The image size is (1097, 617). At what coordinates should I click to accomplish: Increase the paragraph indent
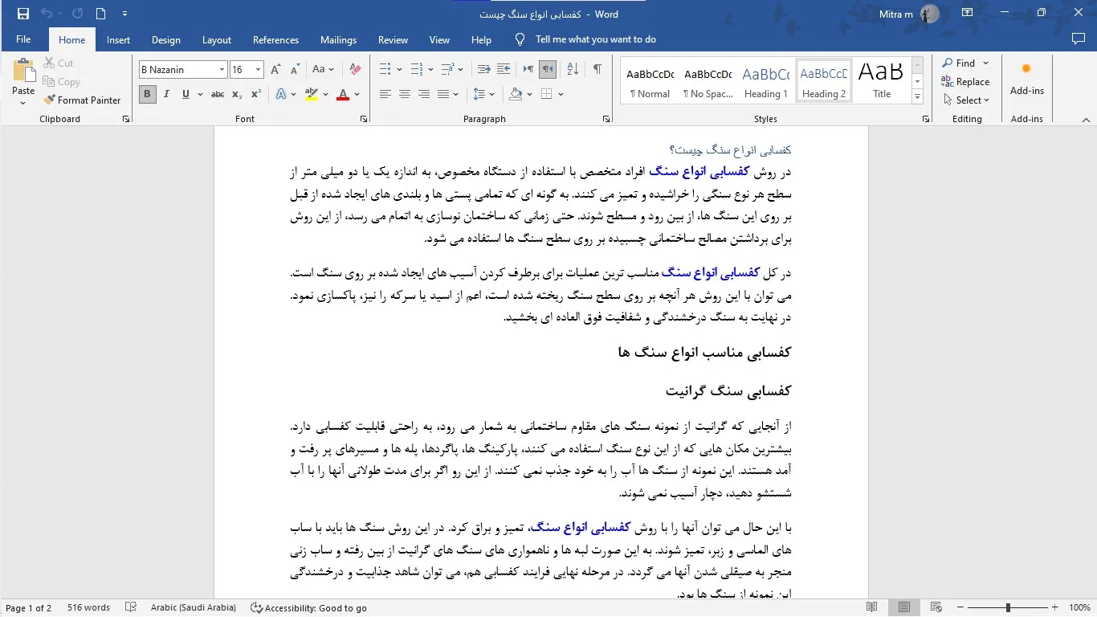tap(504, 70)
